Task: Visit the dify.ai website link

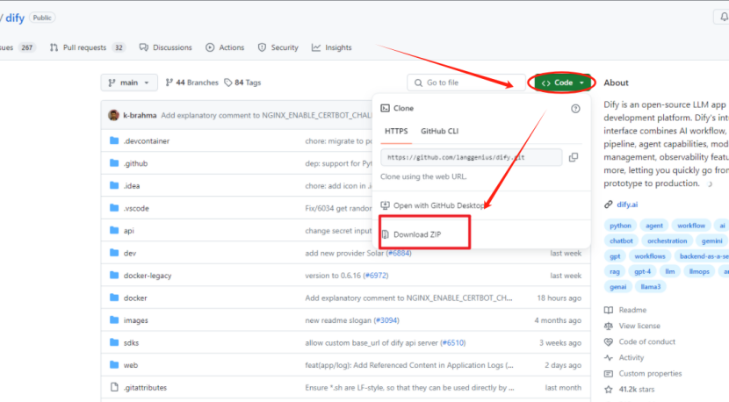Action: (x=627, y=205)
